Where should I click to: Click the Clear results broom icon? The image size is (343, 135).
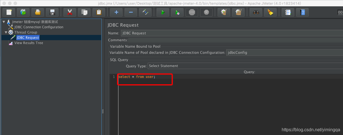click(x=224, y=12)
